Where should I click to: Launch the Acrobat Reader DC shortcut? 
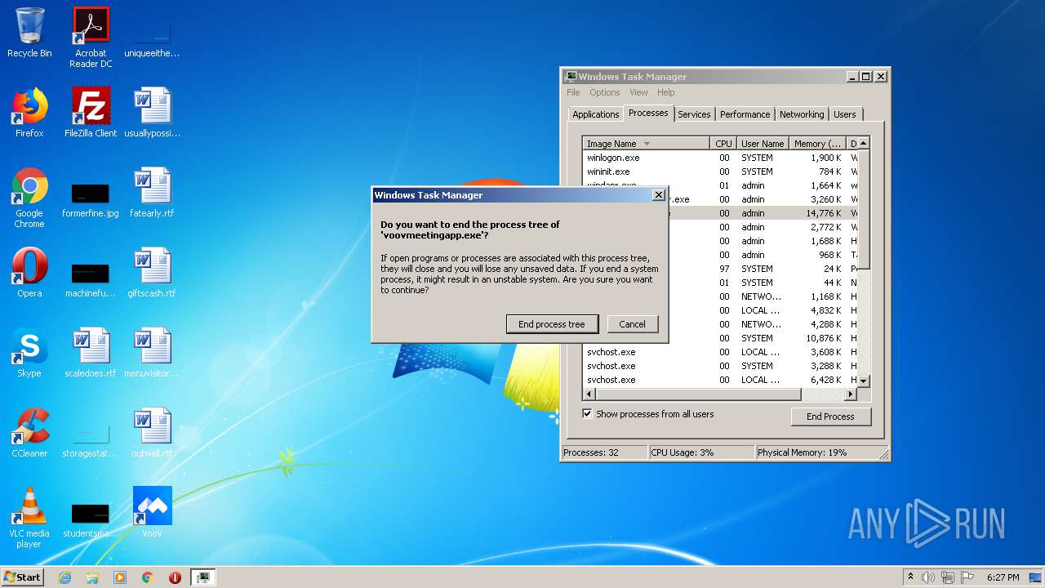(x=91, y=37)
